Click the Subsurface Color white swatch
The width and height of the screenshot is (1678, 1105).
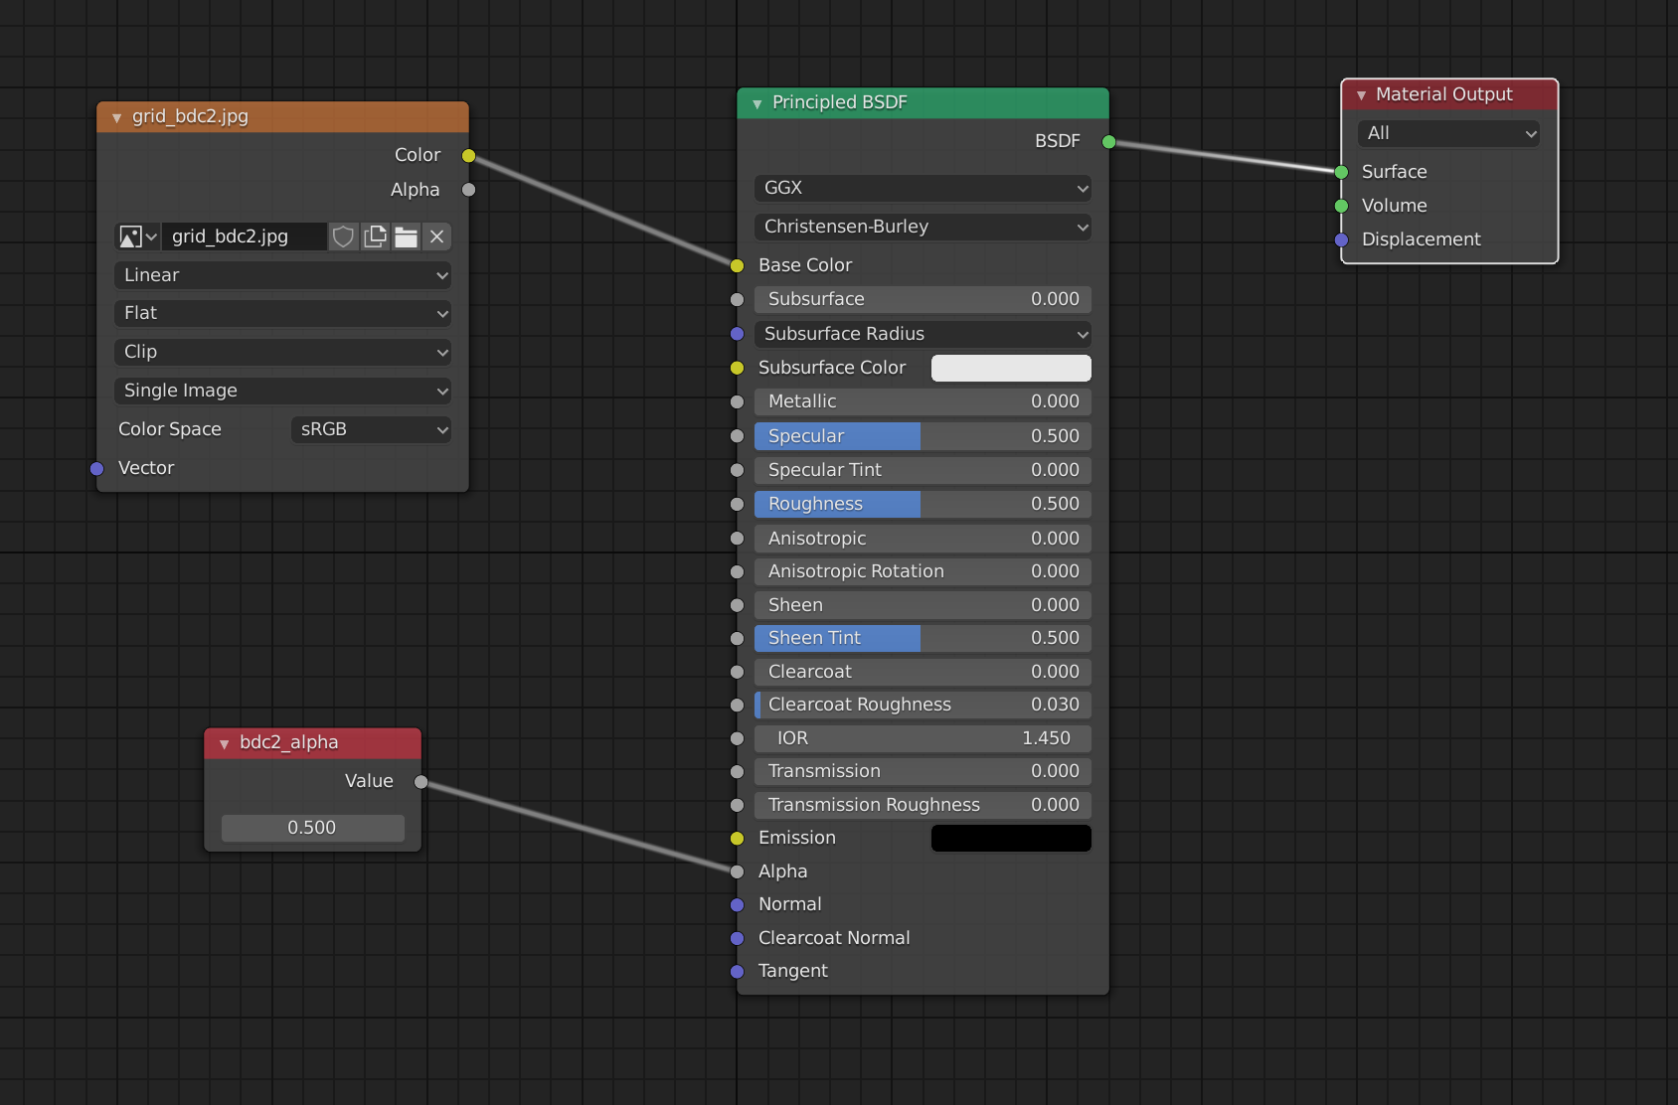point(1011,368)
